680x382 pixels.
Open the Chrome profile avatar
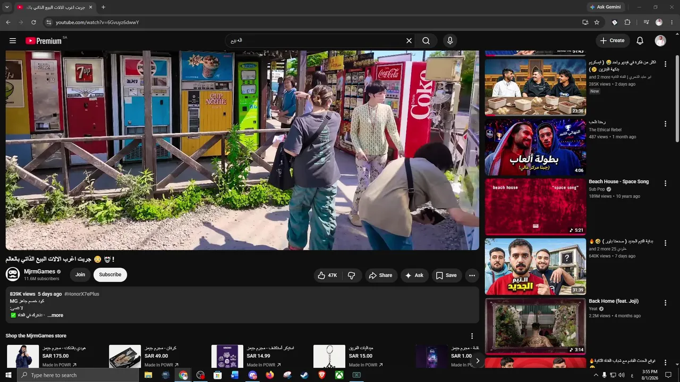click(659, 22)
